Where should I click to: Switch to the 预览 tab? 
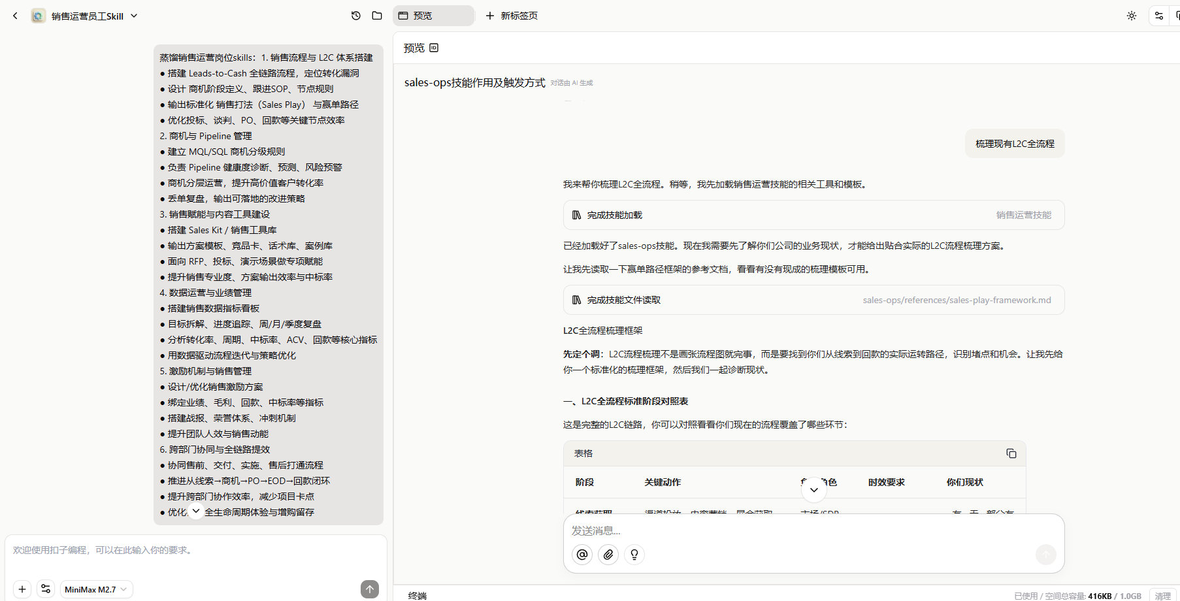click(x=433, y=16)
